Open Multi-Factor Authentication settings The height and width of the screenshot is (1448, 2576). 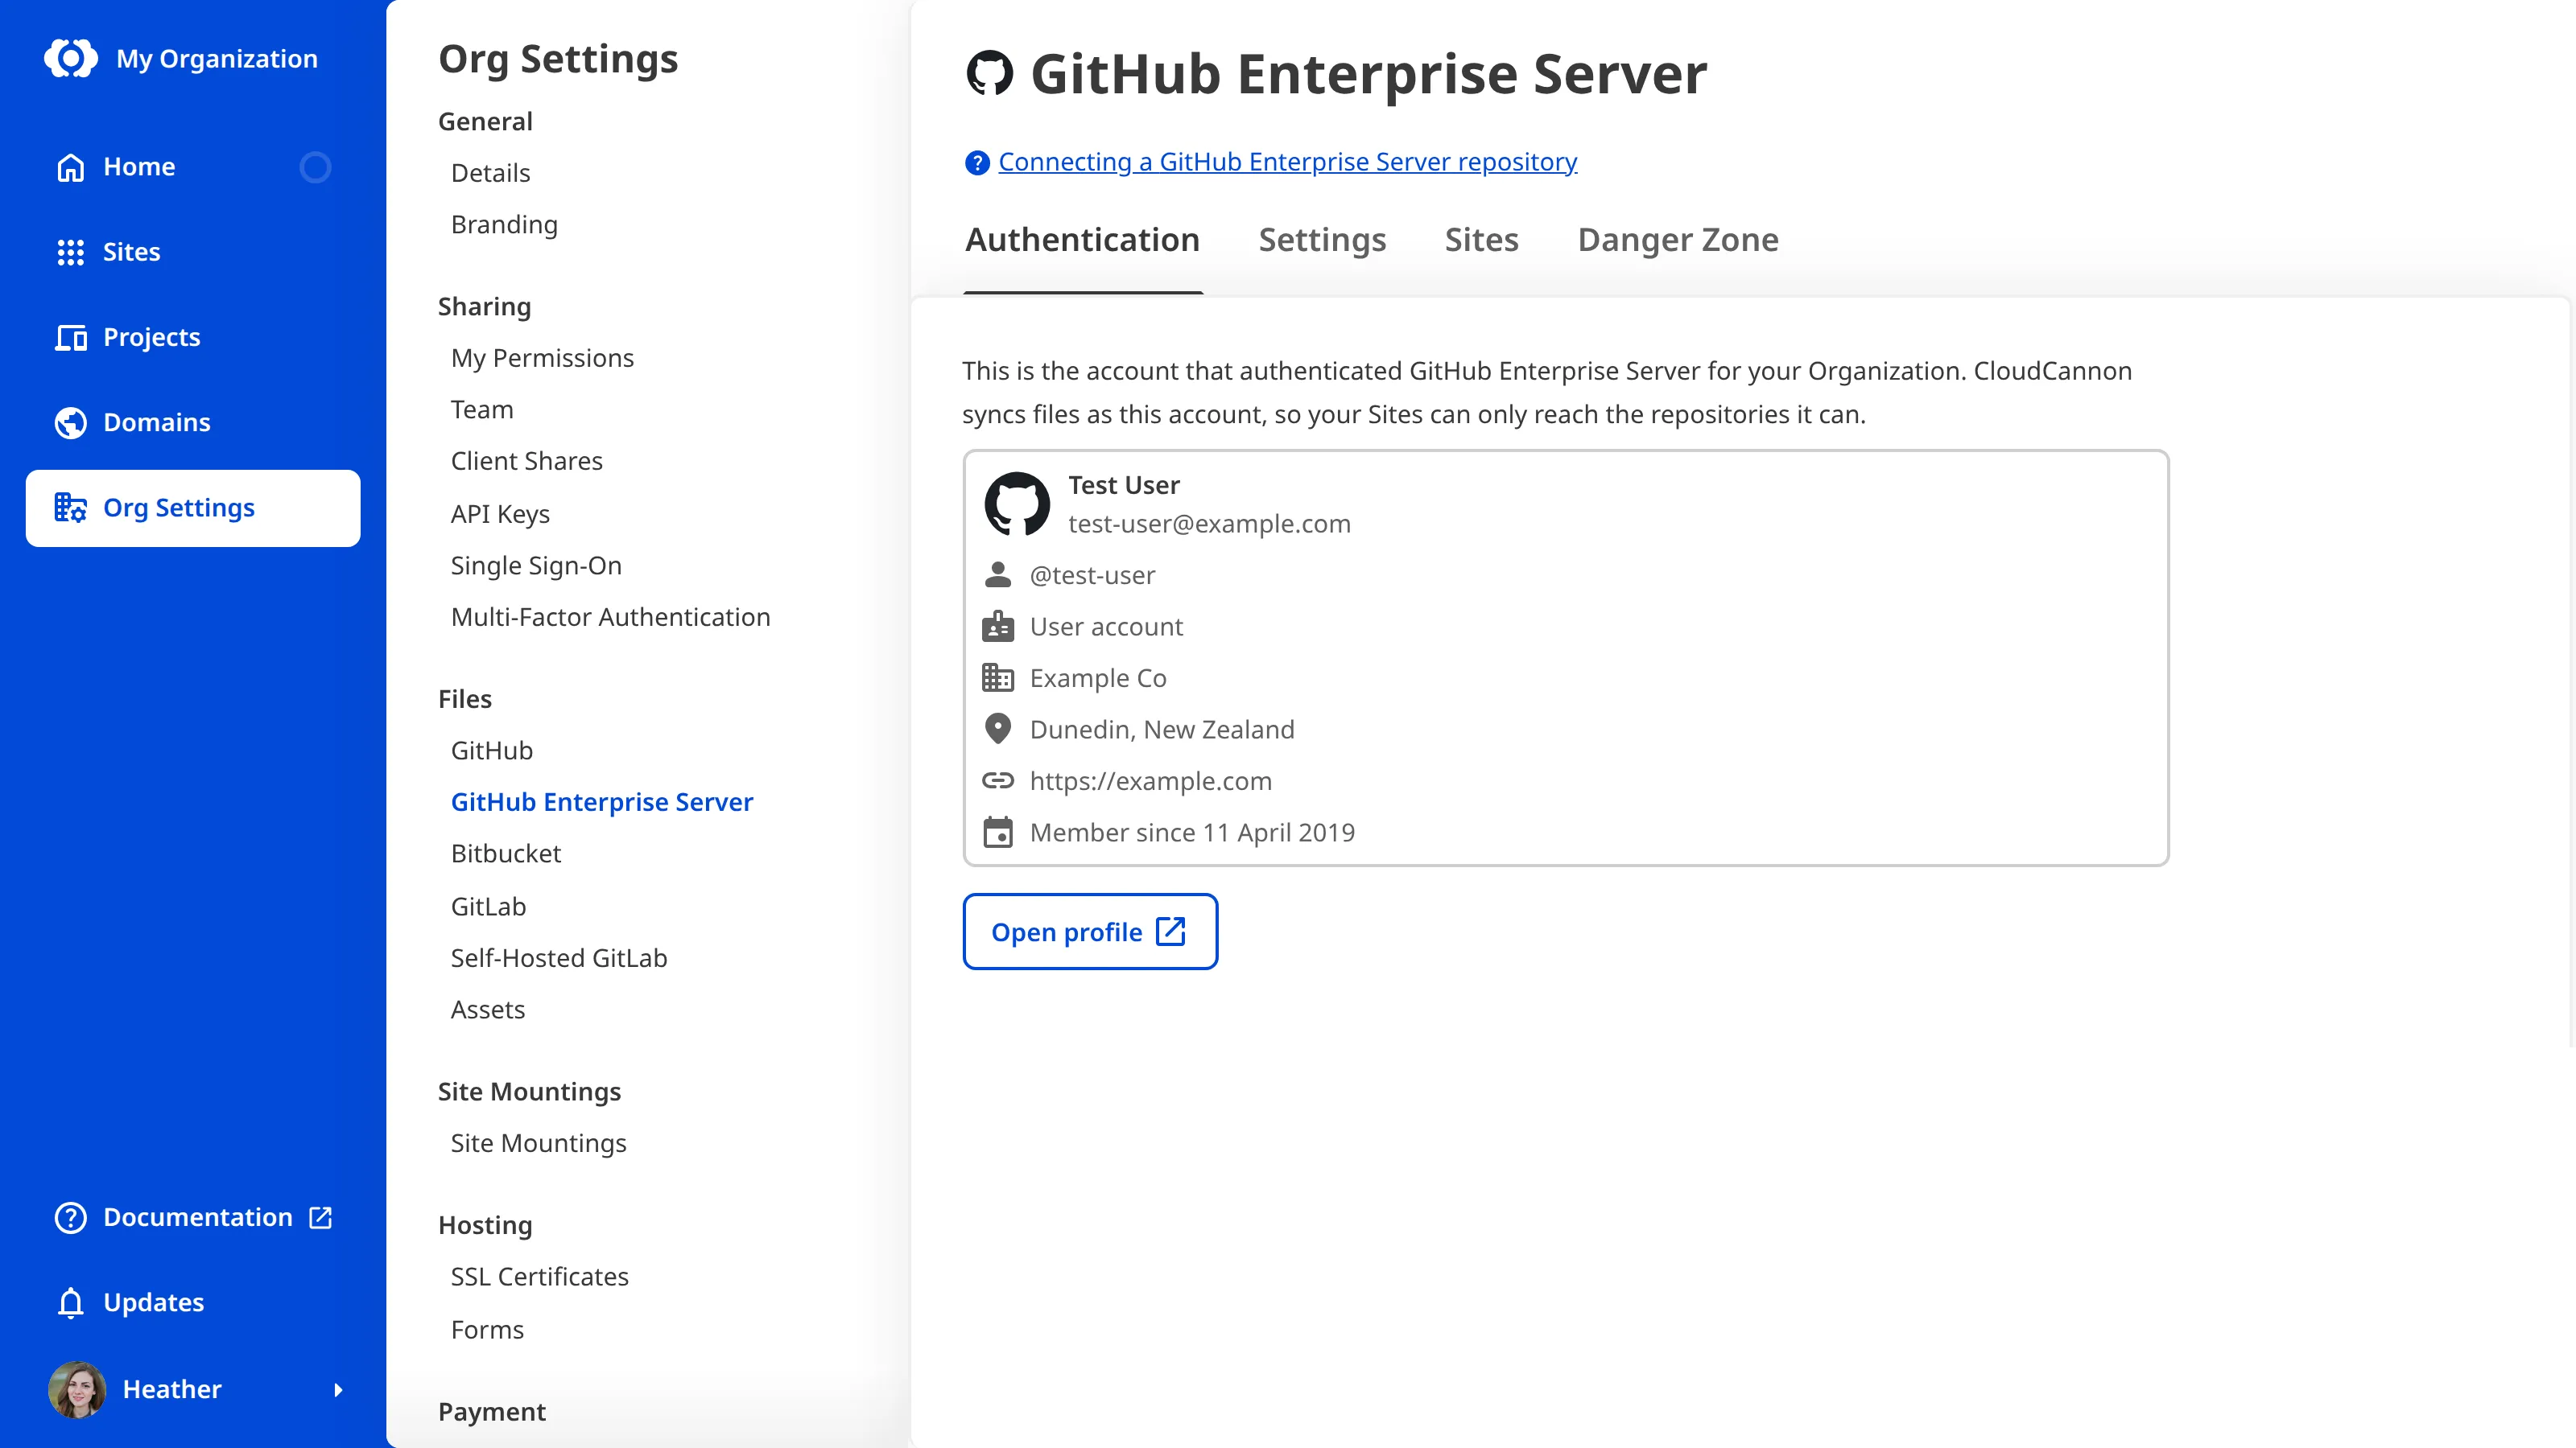(610, 618)
